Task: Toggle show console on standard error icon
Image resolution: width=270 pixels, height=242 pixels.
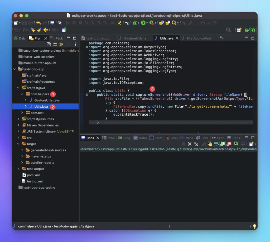Action: click(x=229, y=144)
